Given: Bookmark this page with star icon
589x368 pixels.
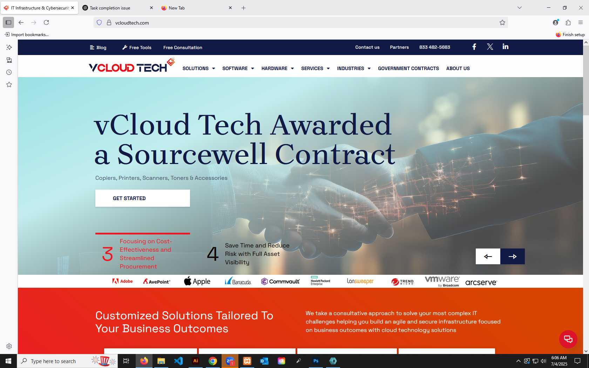Looking at the screenshot, I should [502, 22].
